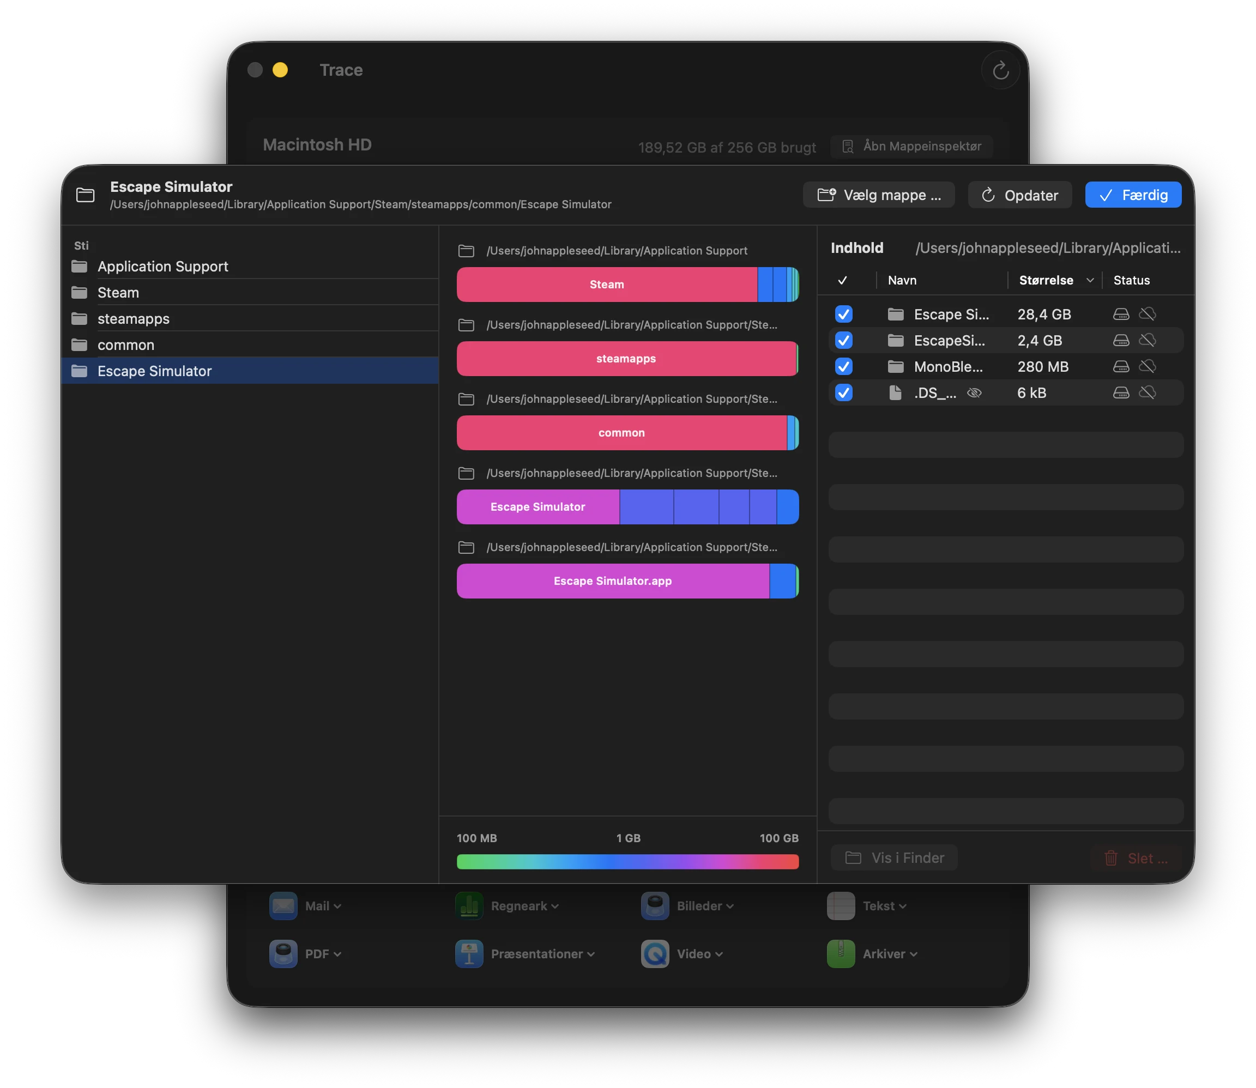This screenshot has height=1088, width=1256.
Task: Expand the Præsentationer category dropdown
Action: point(591,954)
